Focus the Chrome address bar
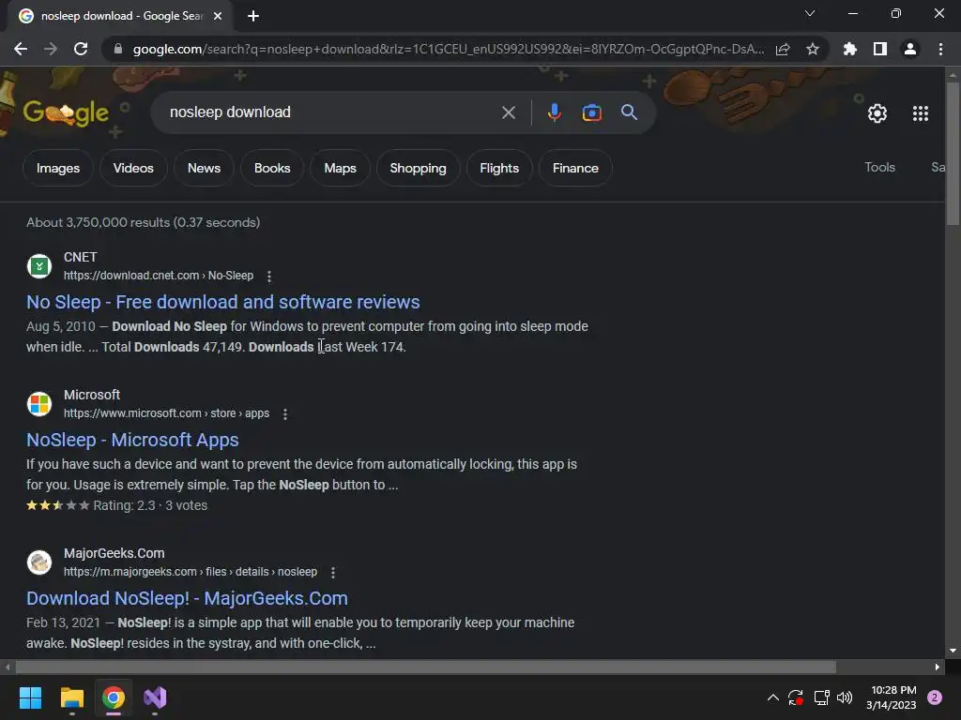The image size is (961, 720). coord(448,49)
